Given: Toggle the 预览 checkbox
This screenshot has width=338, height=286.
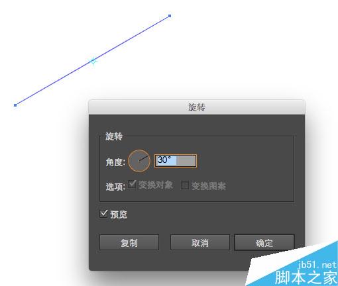Looking at the screenshot, I should click(x=103, y=214).
